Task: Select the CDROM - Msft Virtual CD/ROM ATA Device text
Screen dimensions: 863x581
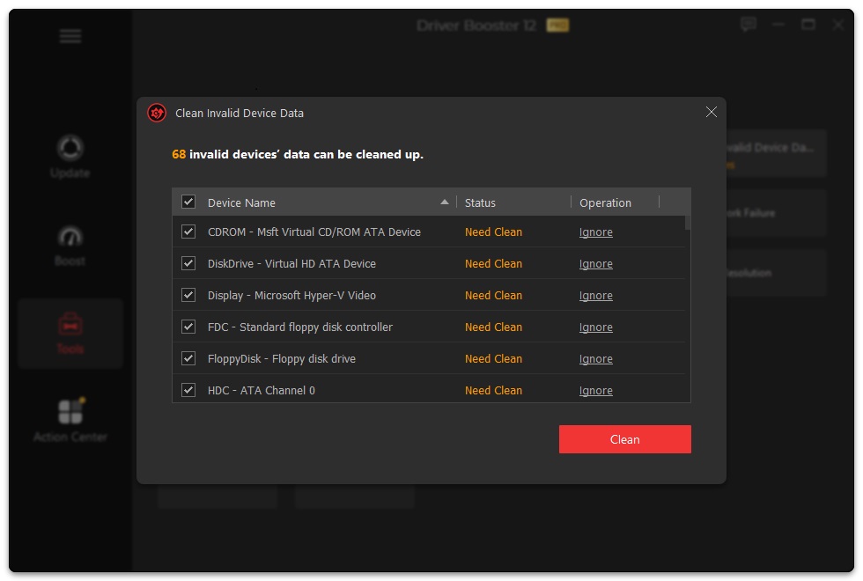Action: tap(314, 232)
